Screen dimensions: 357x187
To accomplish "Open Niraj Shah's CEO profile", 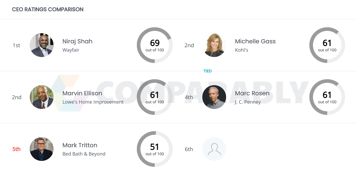I will (x=77, y=41).
